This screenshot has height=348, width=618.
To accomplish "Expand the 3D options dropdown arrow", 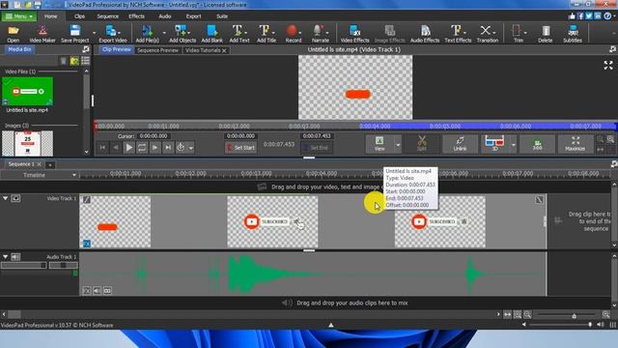I will (x=513, y=145).
